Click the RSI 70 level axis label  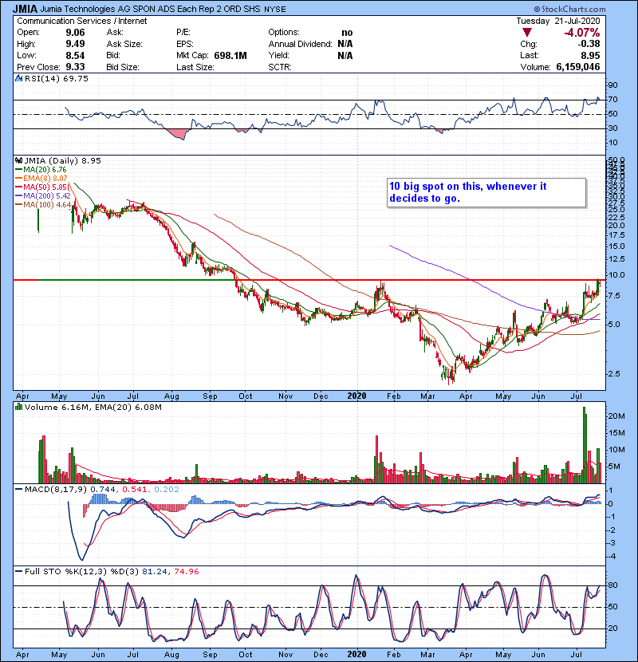613,100
